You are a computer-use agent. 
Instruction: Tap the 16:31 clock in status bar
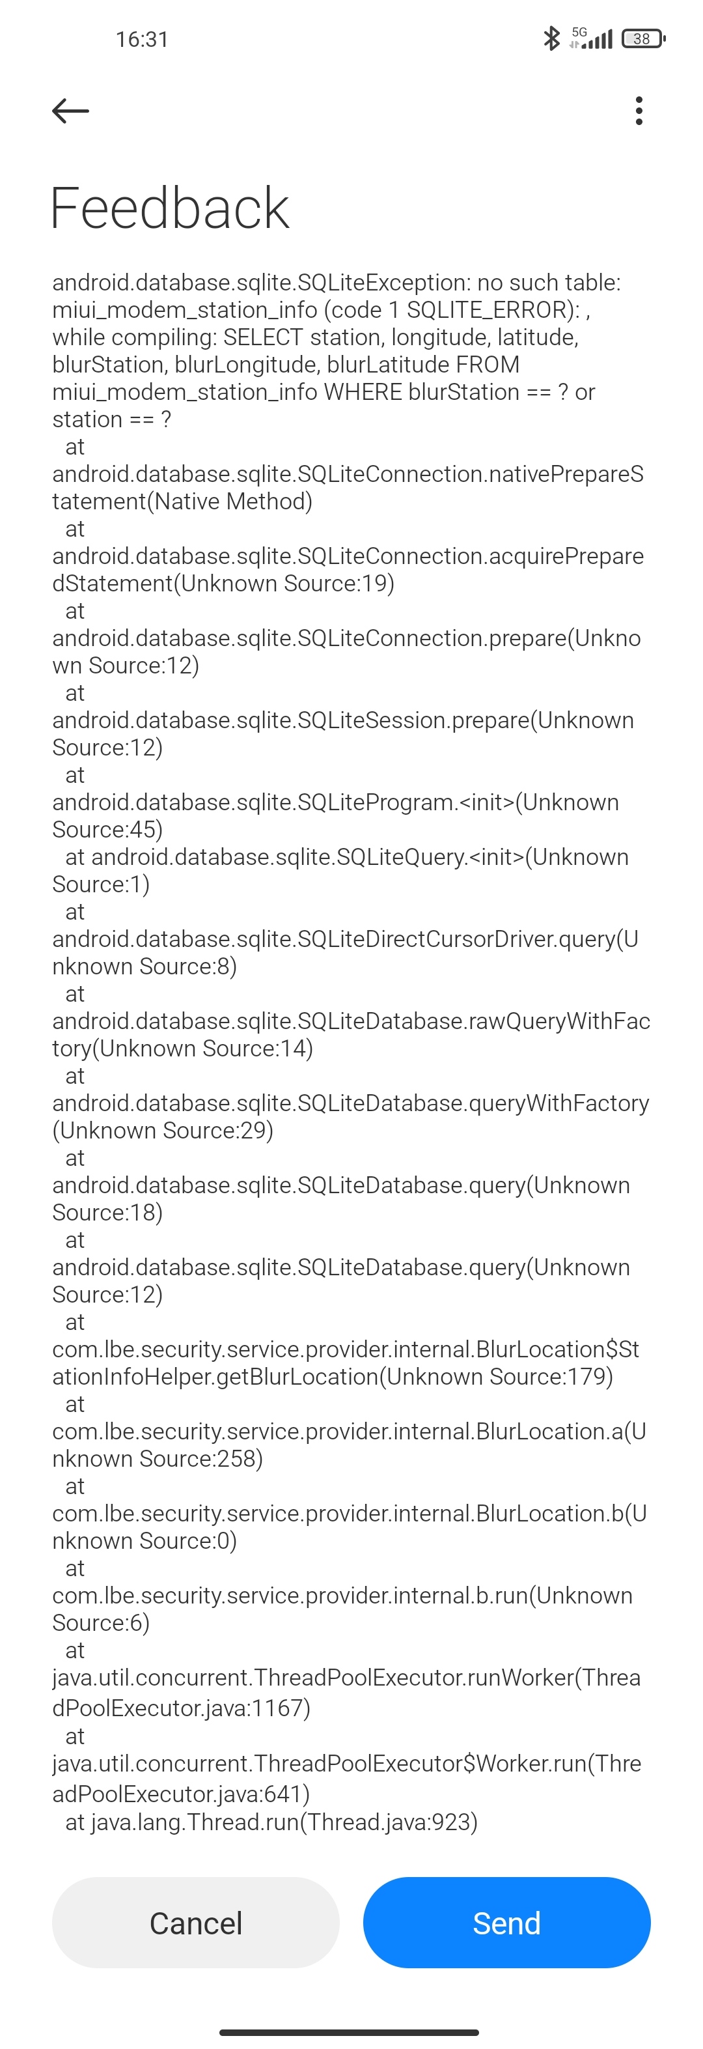pyautogui.click(x=141, y=39)
